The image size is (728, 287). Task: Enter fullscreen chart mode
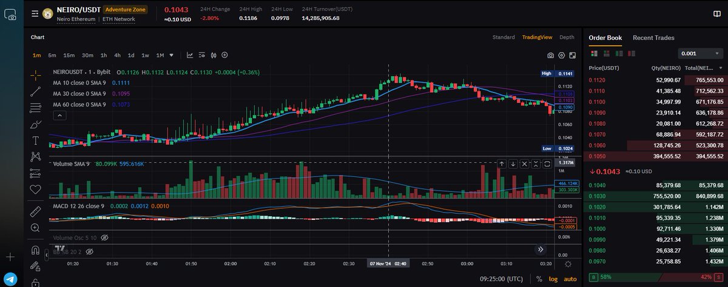(x=573, y=56)
